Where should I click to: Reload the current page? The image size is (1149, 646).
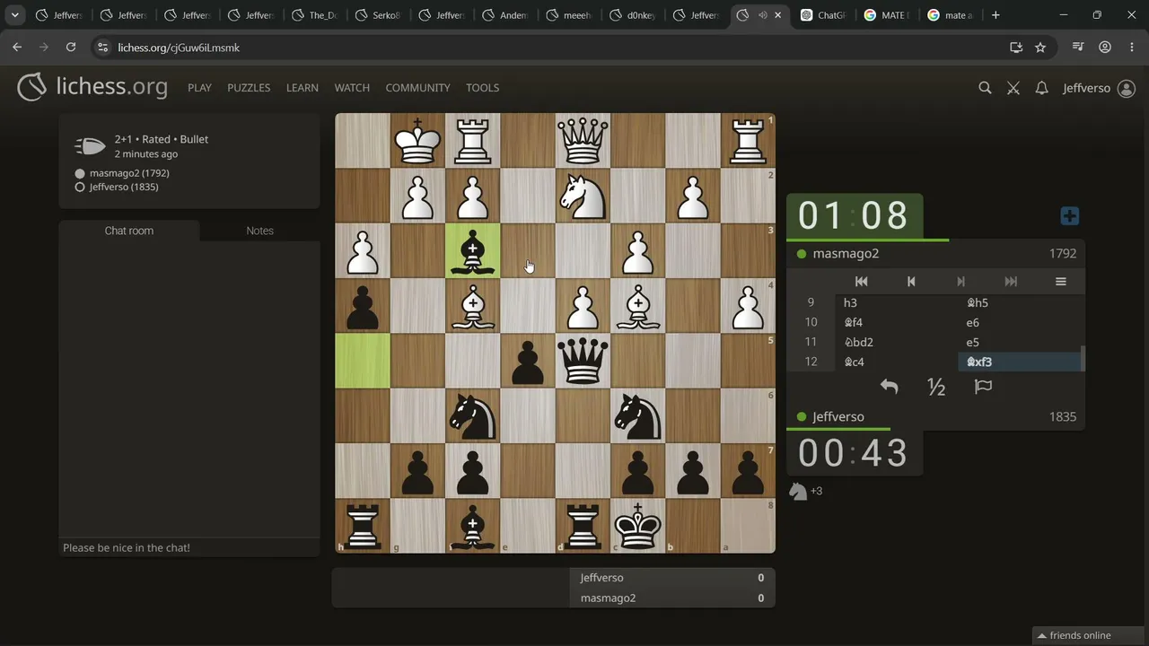click(x=71, y=48)
